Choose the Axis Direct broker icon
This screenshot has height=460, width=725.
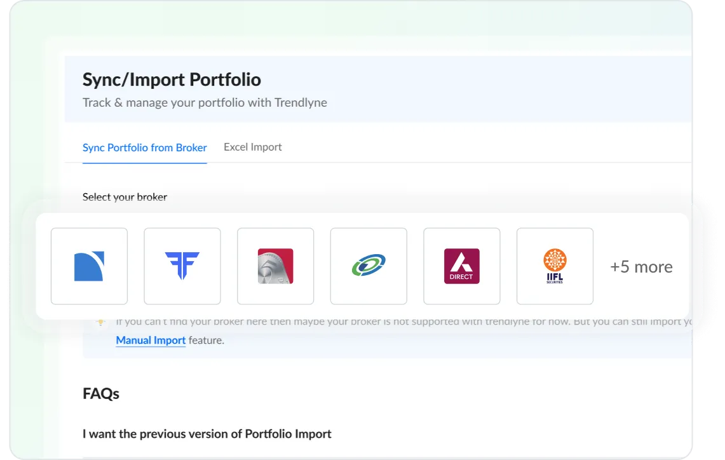pyautogui.click(x=461, y=266)
